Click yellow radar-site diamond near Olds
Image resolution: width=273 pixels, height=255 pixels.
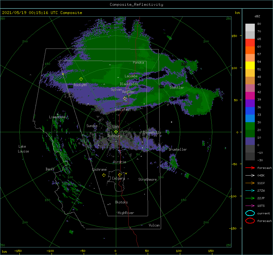point(116,132)
